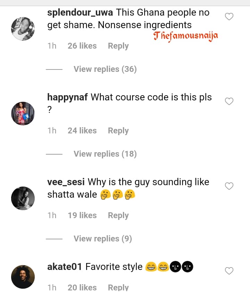Open splendour_uwa's profile picture
The width and height of the screenshot is (250, 296).
[x=23, y=29]
